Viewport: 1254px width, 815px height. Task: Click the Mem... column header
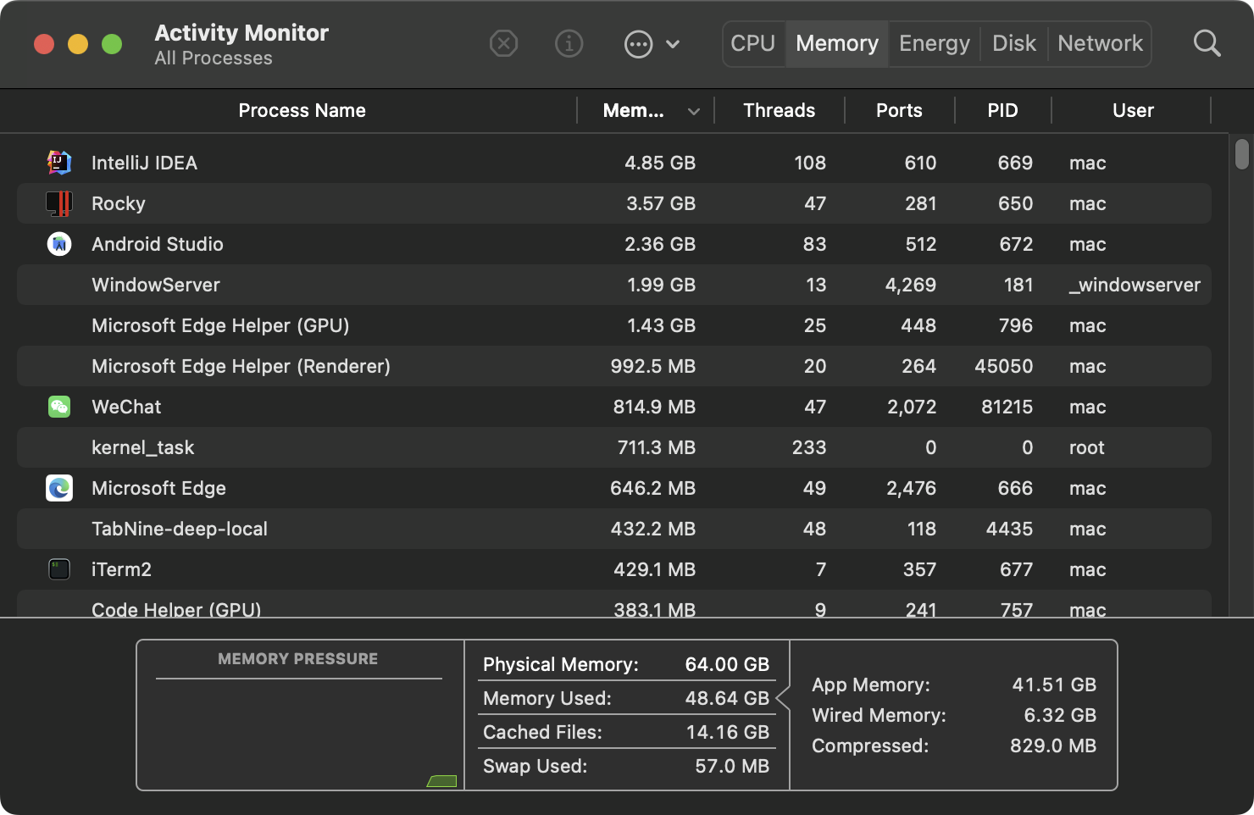click(633, 110)
